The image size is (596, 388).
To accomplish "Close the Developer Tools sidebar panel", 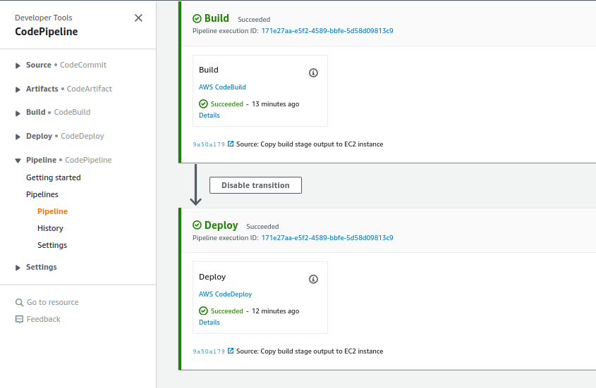I will pos(138,18).
